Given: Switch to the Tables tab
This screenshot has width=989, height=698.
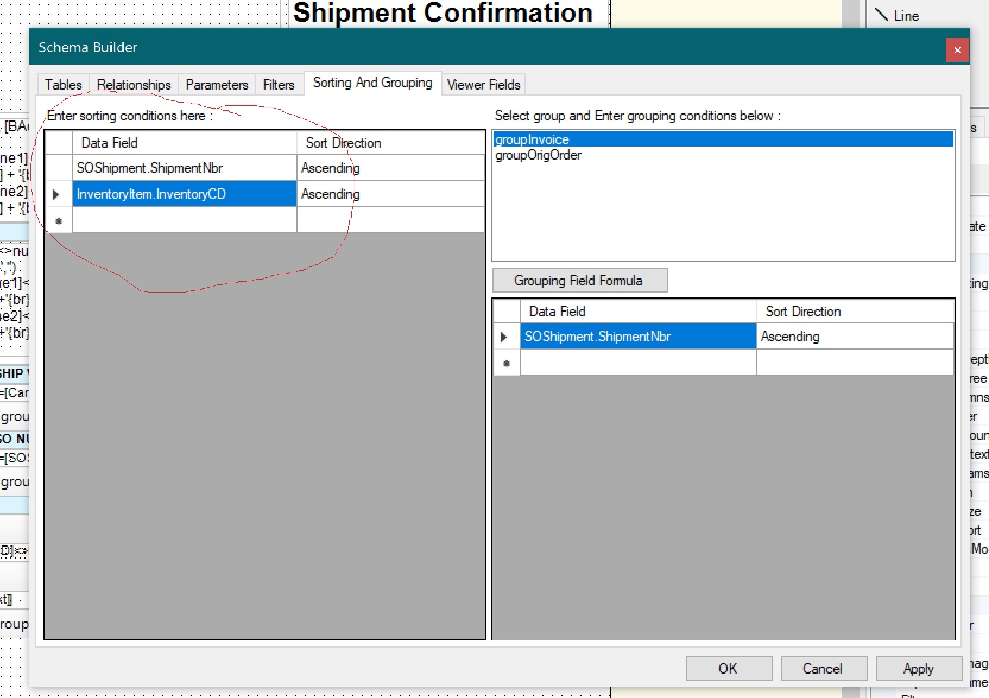Looking at the screenshot, I should coord(63,85).
